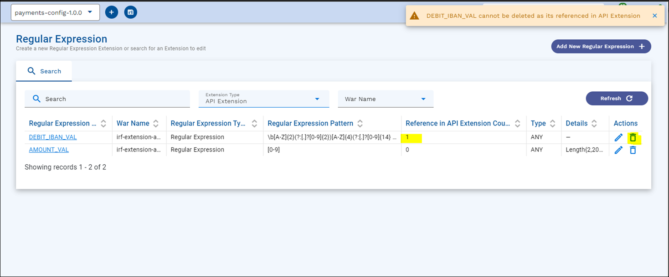669x277 pixels.
Task: Sort by the Details column arrows
Action: [x=594, y=123]
